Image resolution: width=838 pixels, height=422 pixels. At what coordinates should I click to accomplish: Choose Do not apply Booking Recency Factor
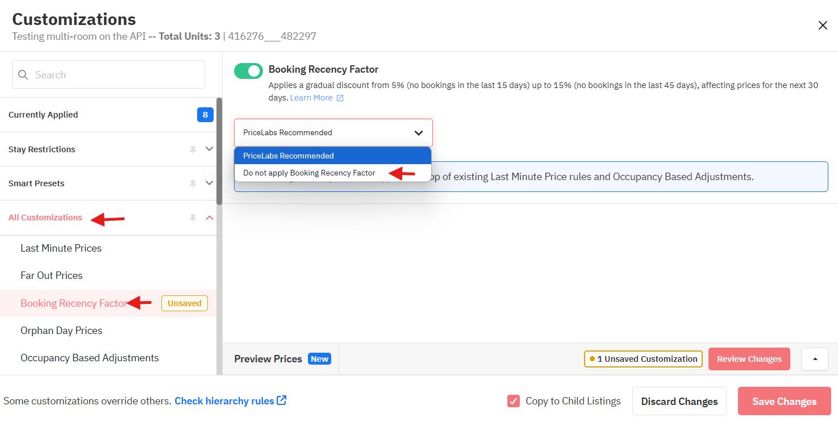(x=333, y=173)
